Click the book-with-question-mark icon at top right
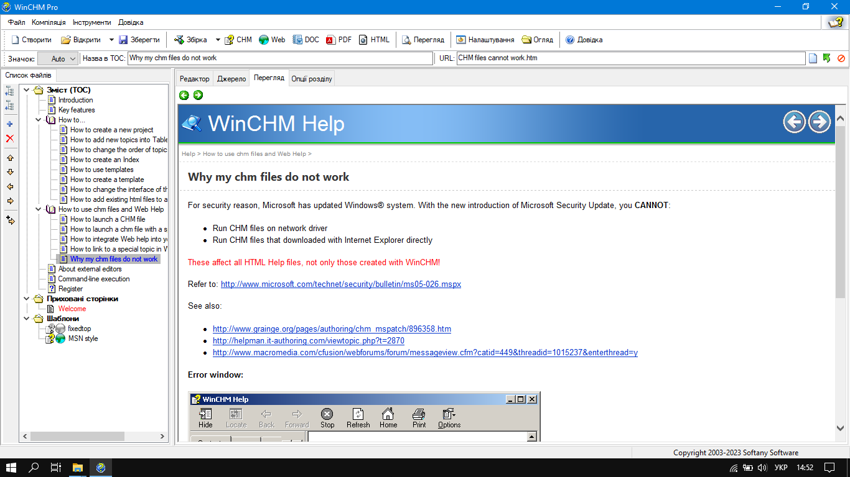Image resolution: width=850 pixels, height=477 pixels. 835,22
